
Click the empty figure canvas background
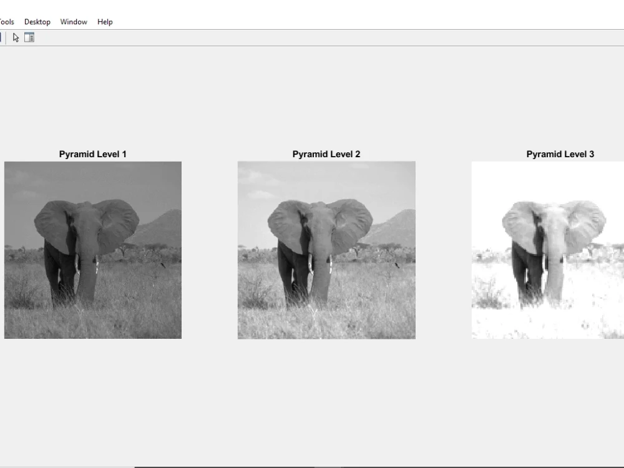[312, 399]
